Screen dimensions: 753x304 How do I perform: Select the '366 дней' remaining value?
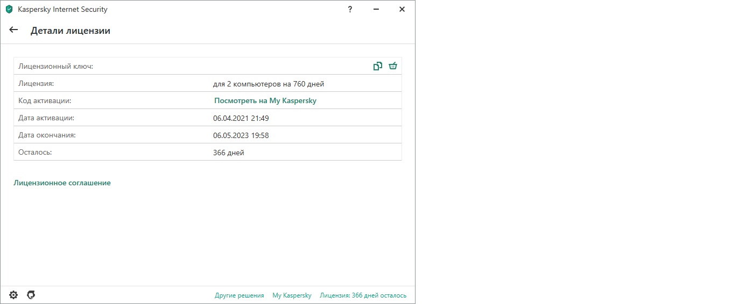[x=229, y=153]
